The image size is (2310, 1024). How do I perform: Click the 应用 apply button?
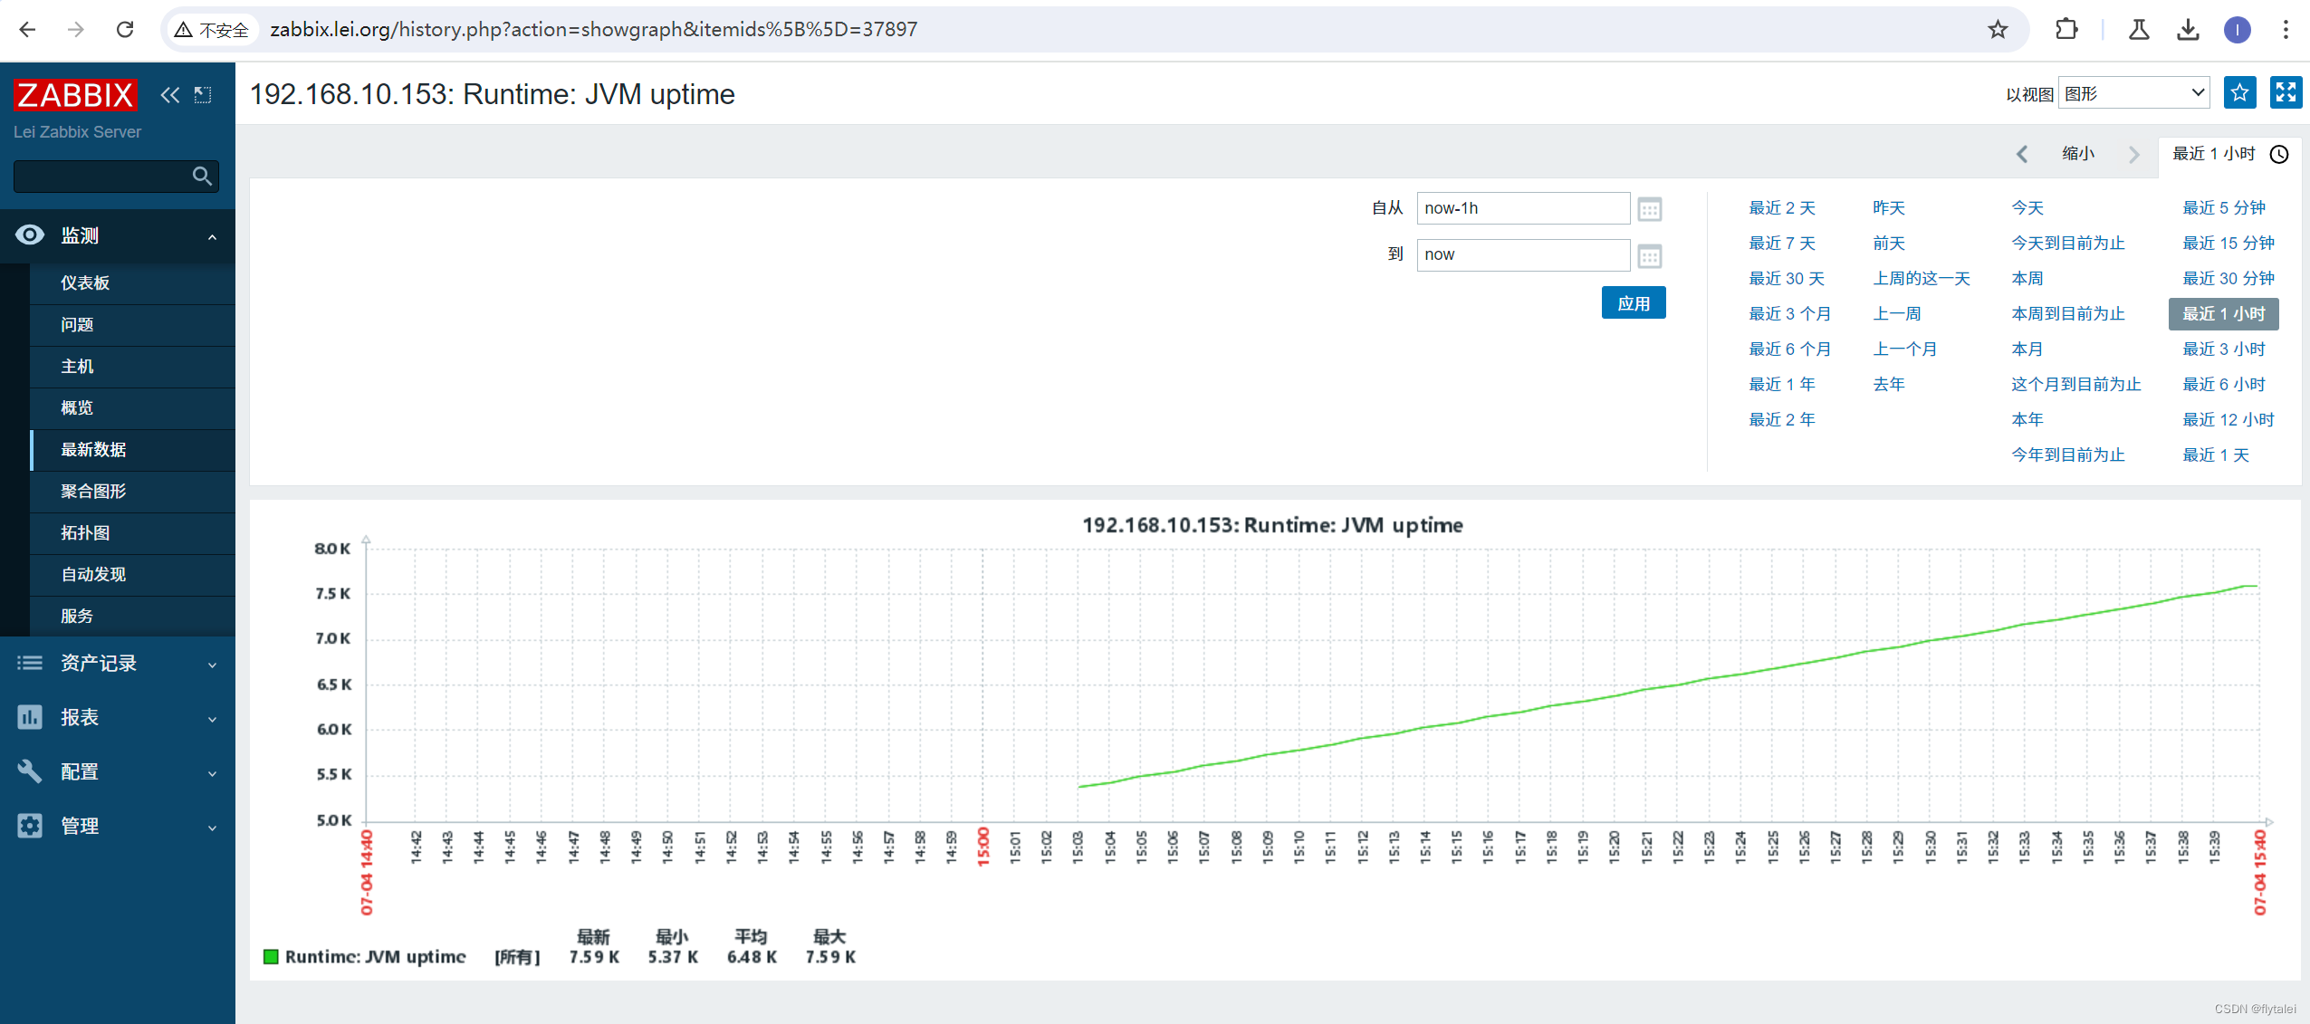click(x=1633, y=302)
